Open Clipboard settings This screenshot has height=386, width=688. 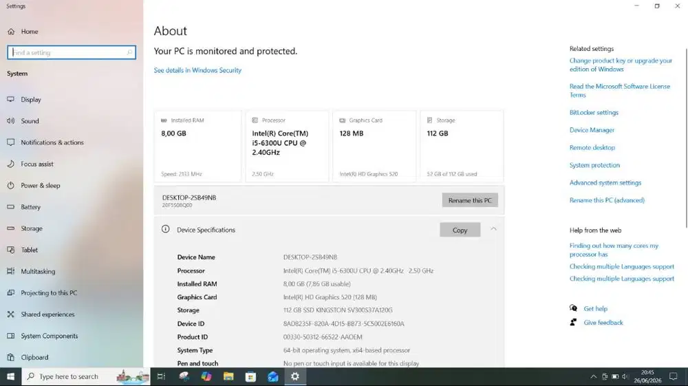pos(34,358)
